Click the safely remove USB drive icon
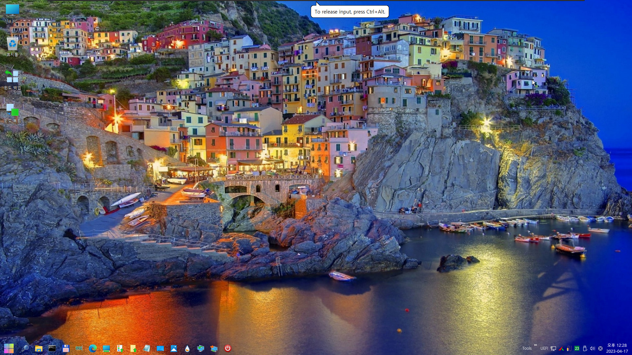This screenshot has width=632, height=355. [585, 348]
